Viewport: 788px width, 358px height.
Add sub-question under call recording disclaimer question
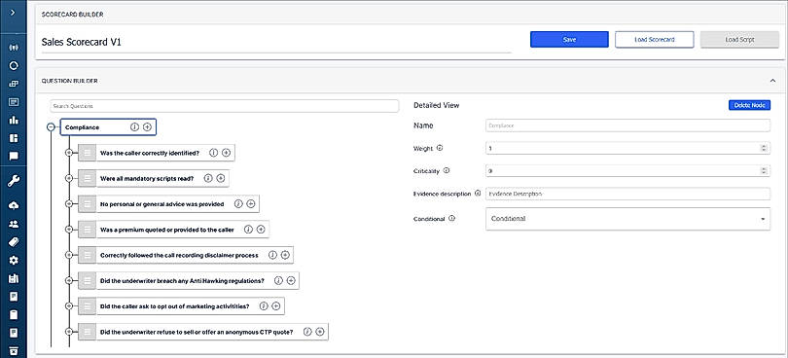[x=285, y=255]
